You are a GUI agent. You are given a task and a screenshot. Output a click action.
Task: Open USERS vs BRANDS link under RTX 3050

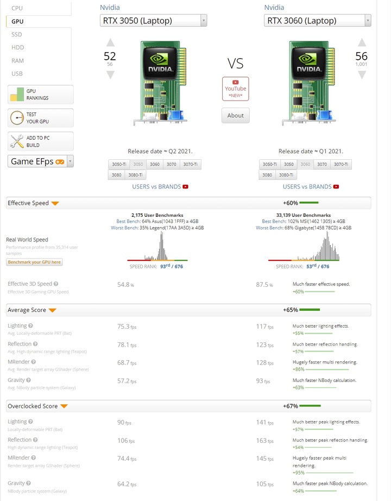156,186
